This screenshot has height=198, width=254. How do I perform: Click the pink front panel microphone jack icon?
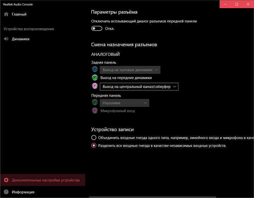pos(95,111)
